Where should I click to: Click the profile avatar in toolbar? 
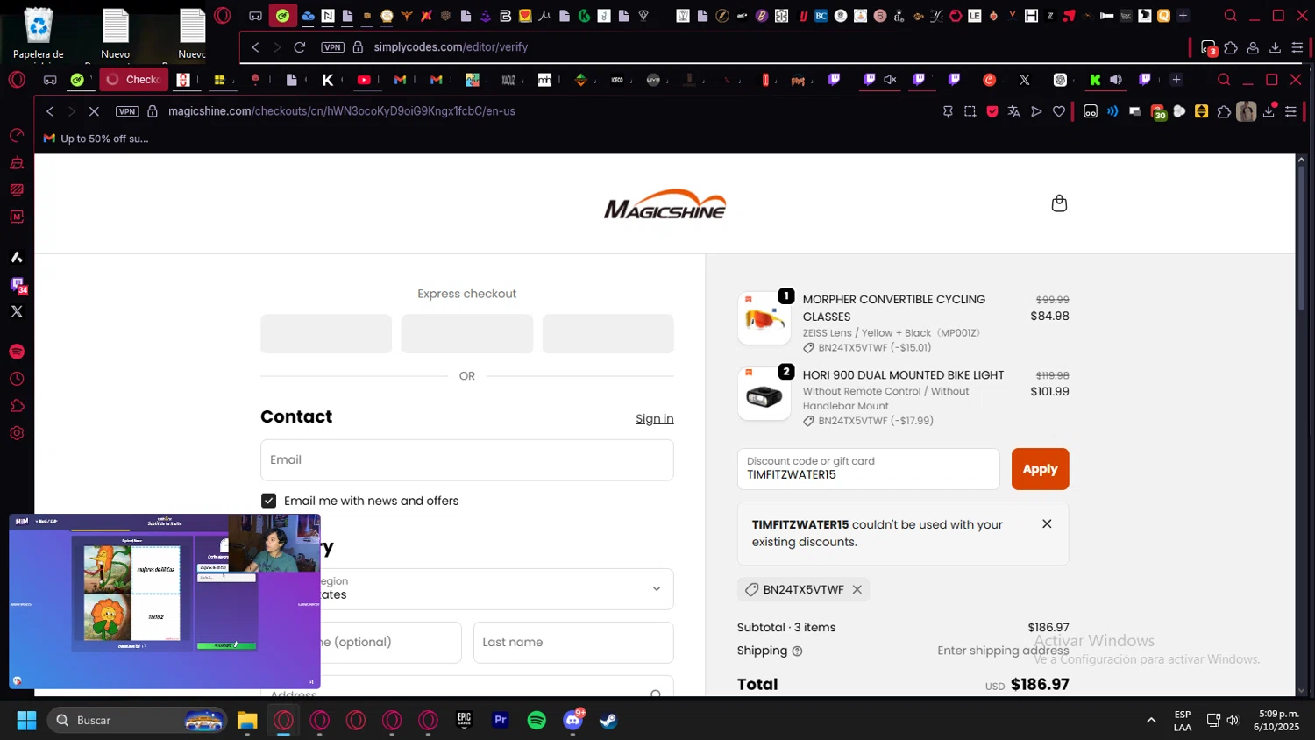point(1246,111)
